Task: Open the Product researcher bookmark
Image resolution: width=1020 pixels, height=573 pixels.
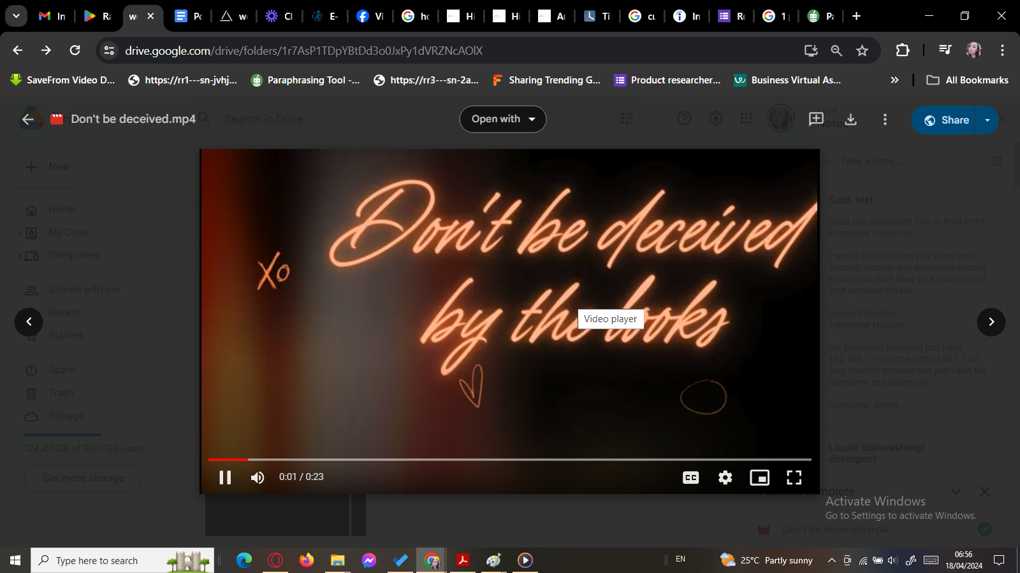Action: pos(667,80)
